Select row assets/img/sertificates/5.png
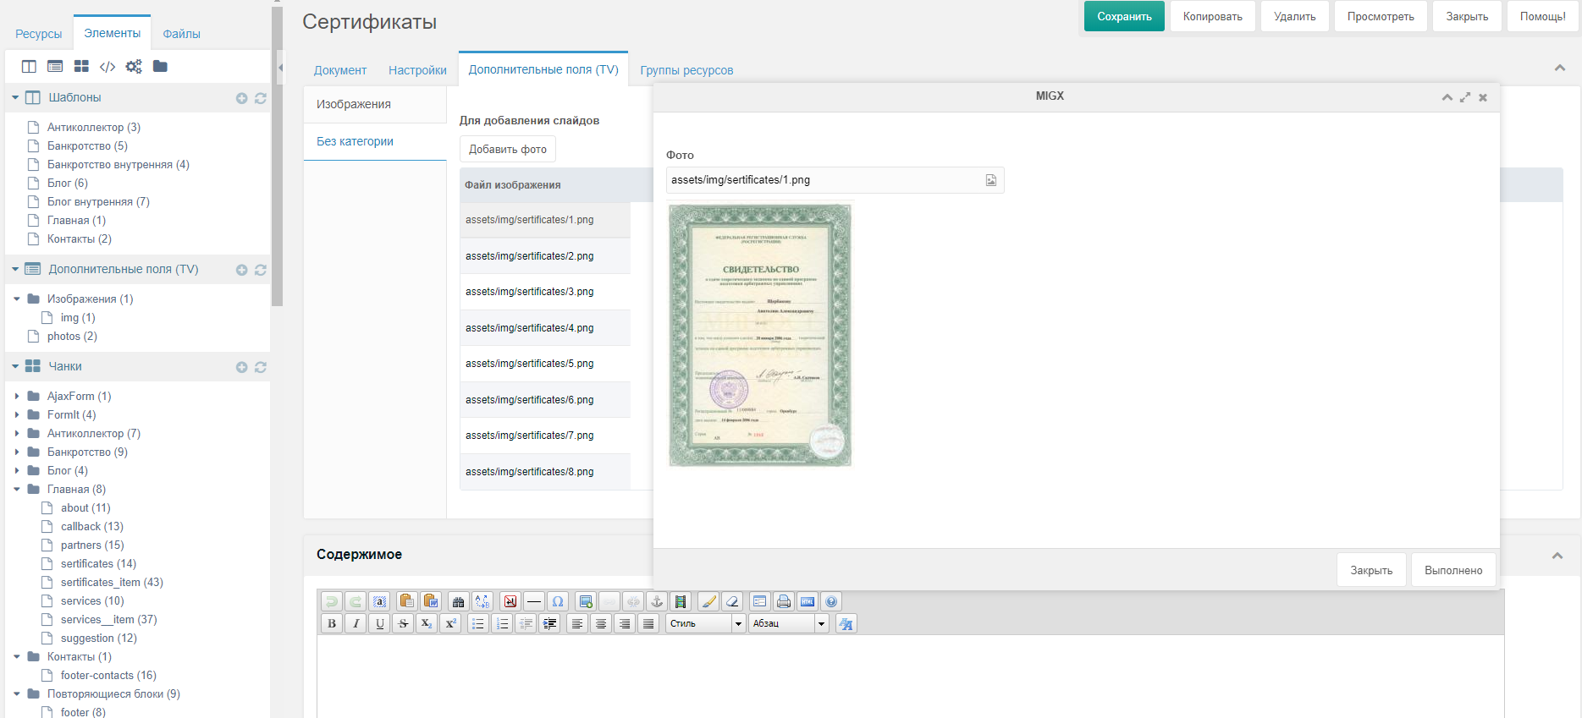This screenshot has width=1582, height=718. pos(545,364)
